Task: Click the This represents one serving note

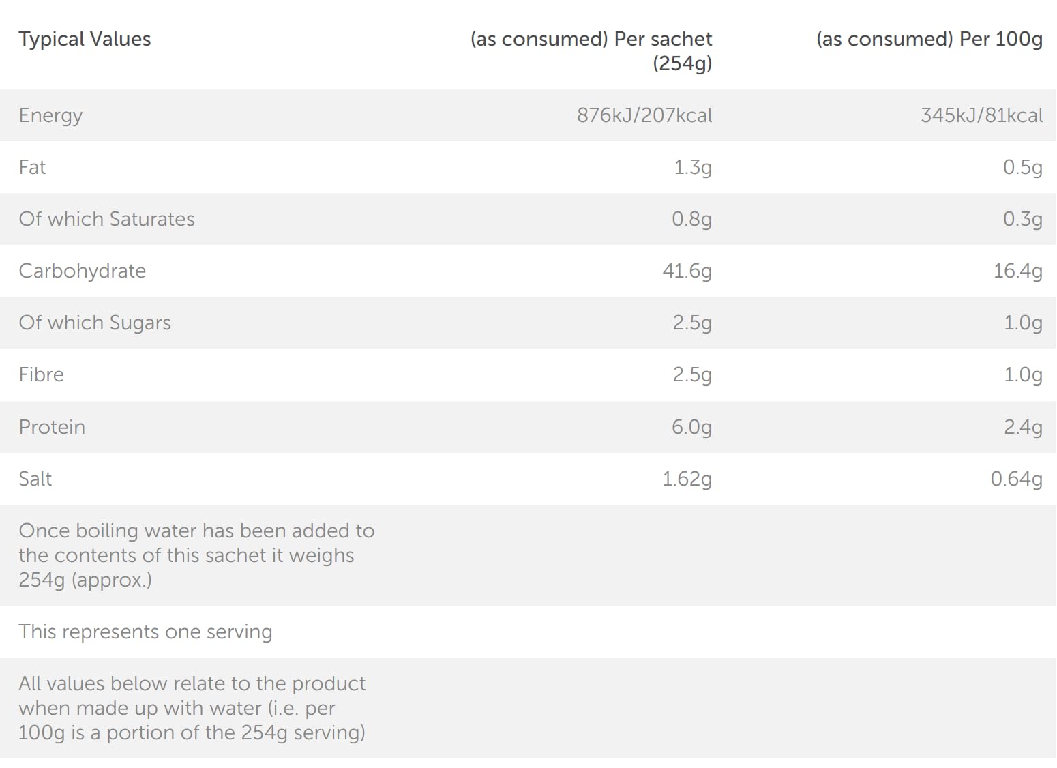Action: tap(145, 632)
